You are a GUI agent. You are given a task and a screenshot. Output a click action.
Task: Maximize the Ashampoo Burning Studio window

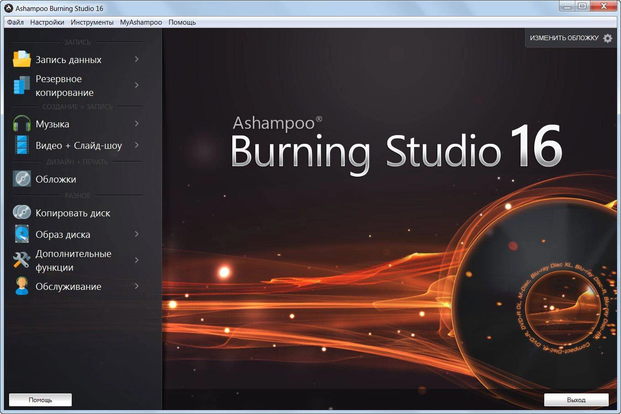582,6
